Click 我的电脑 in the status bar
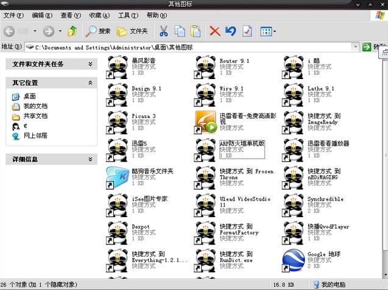Screen dimensions: 388x290 pyautogui.click(x=330, y=285)
